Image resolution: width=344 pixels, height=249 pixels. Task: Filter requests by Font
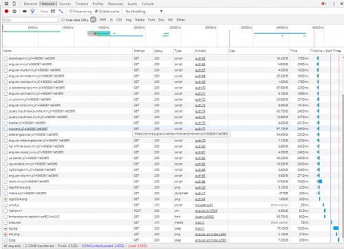coord(151,20)
